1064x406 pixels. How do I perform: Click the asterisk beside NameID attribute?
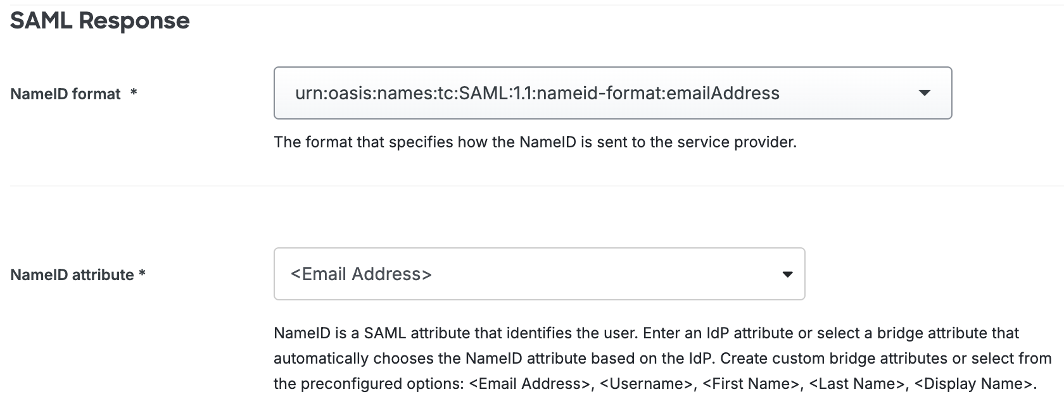click(x=142, y=274)
